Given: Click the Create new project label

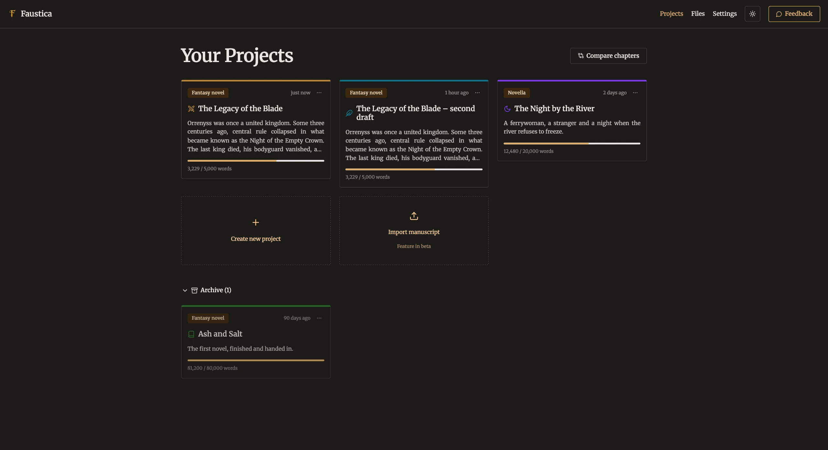Looking at the screenshot, I should coord(256,239).
